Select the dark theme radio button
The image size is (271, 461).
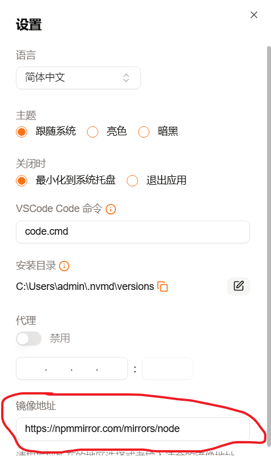(144, 132)
